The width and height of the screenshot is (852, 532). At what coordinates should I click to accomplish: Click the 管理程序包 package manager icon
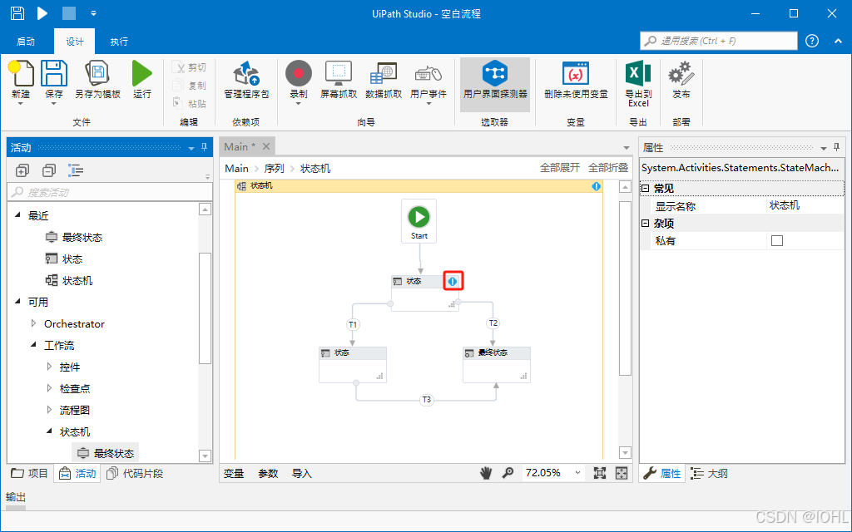point(246,73)
